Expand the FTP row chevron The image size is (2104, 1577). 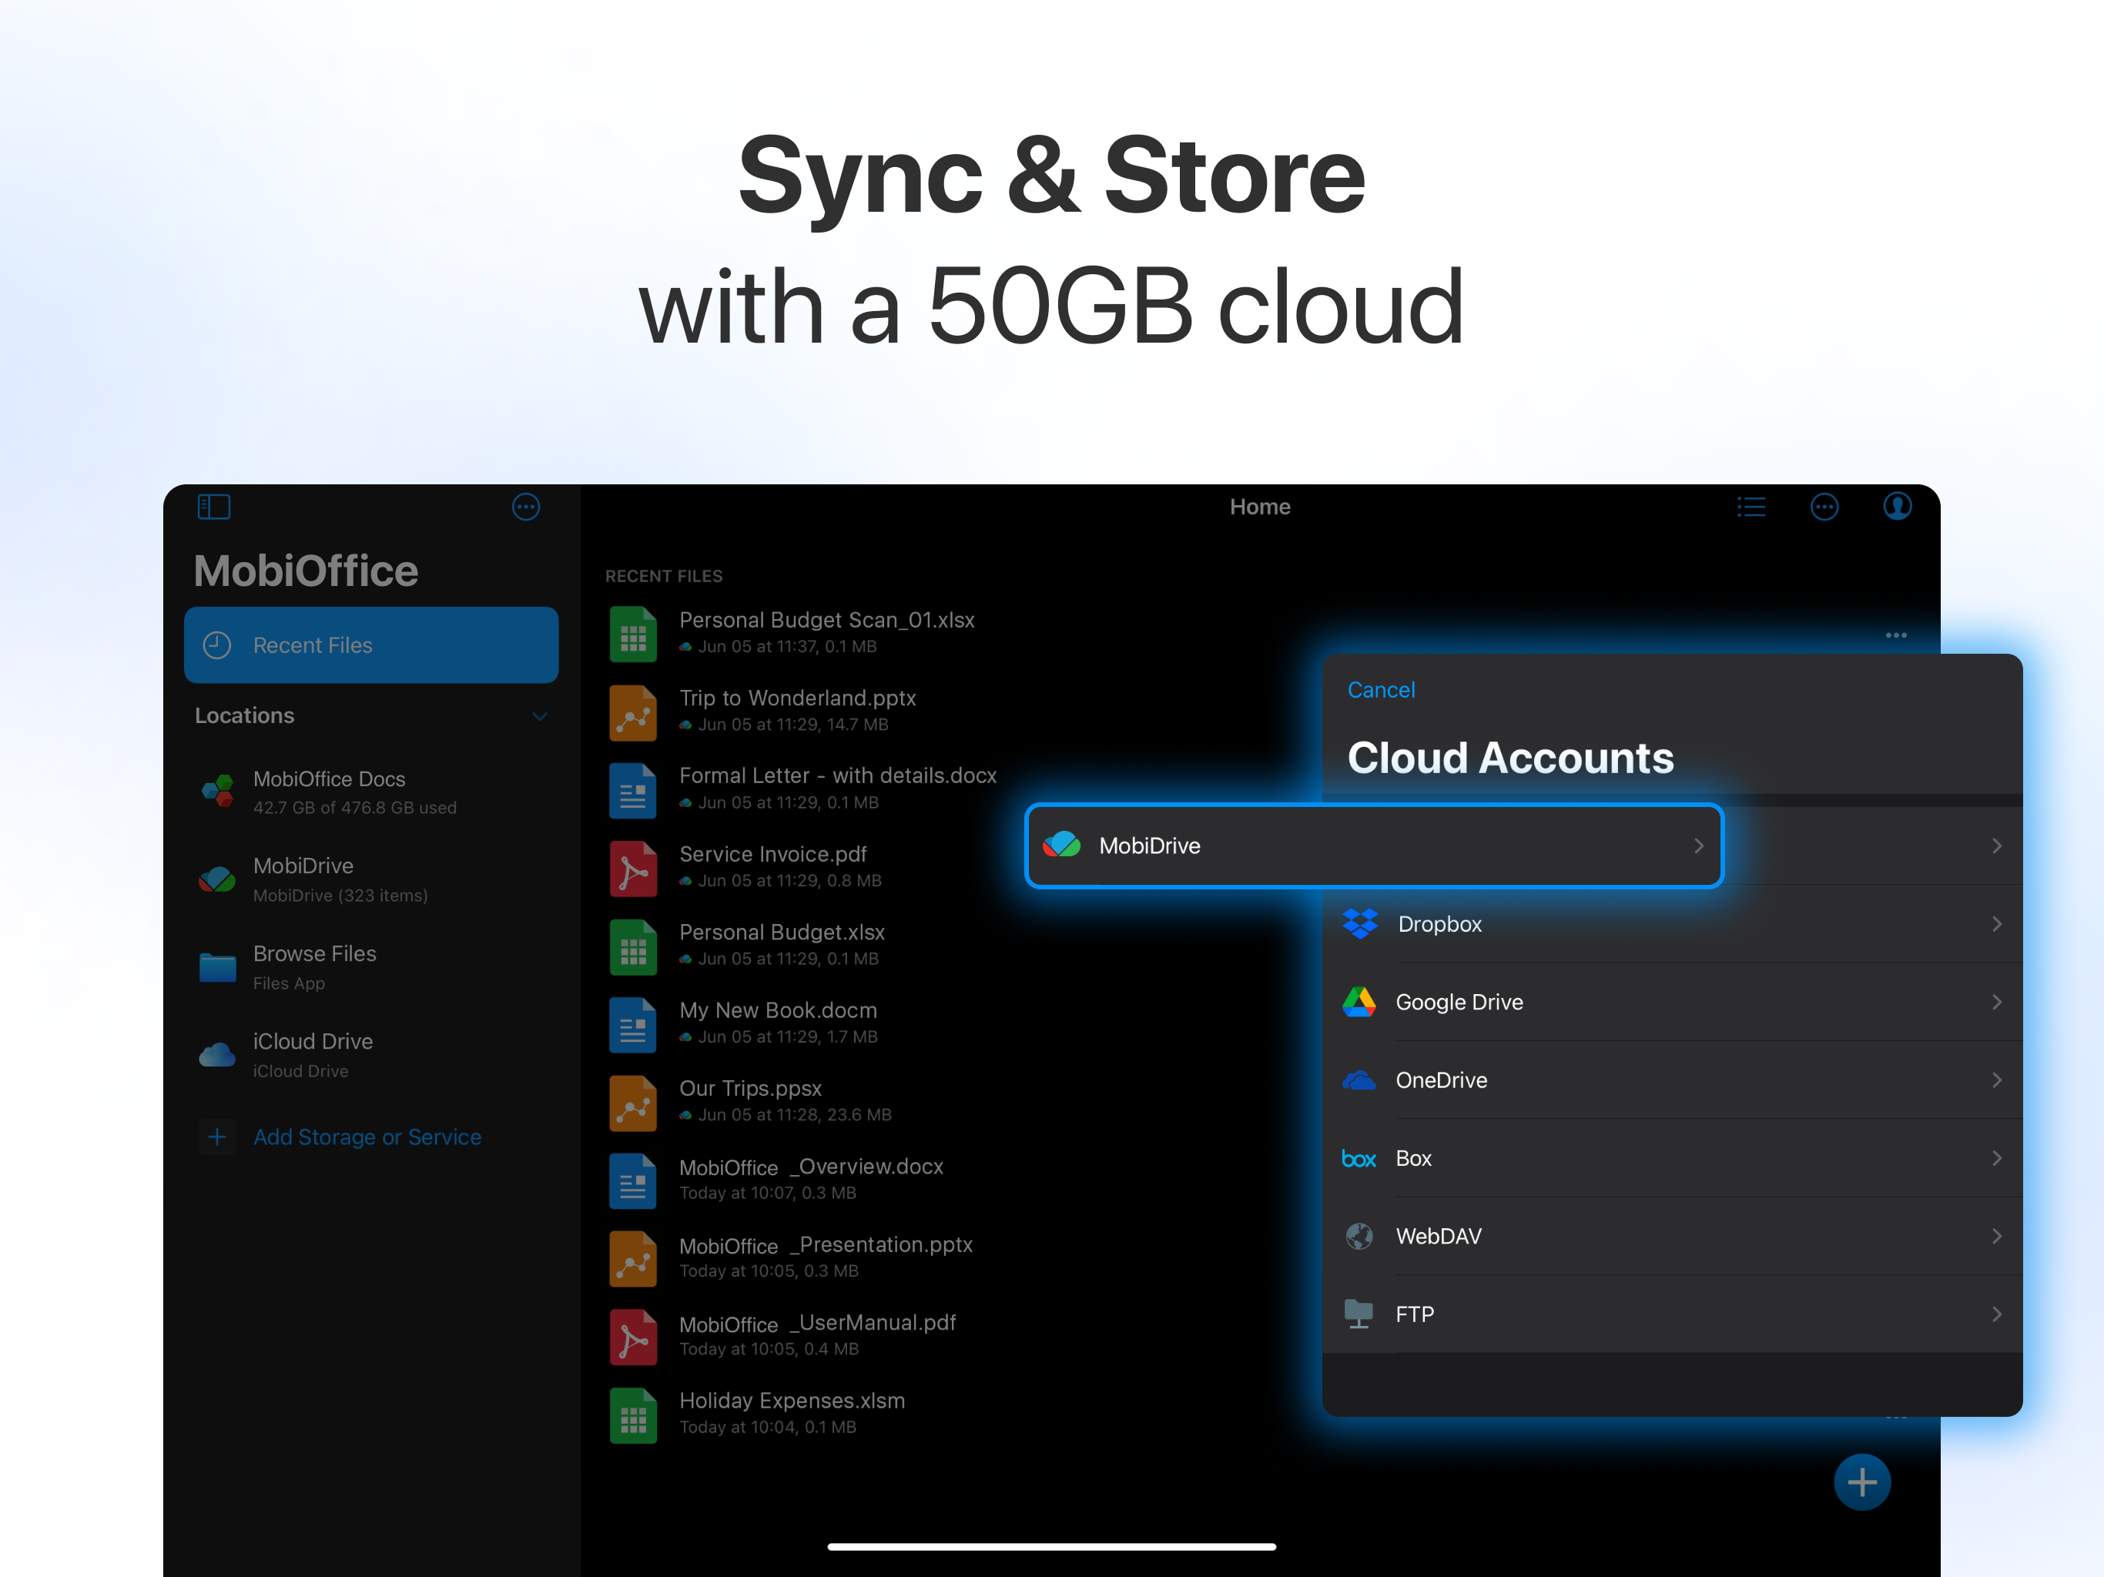[x=1996, y=1314]
